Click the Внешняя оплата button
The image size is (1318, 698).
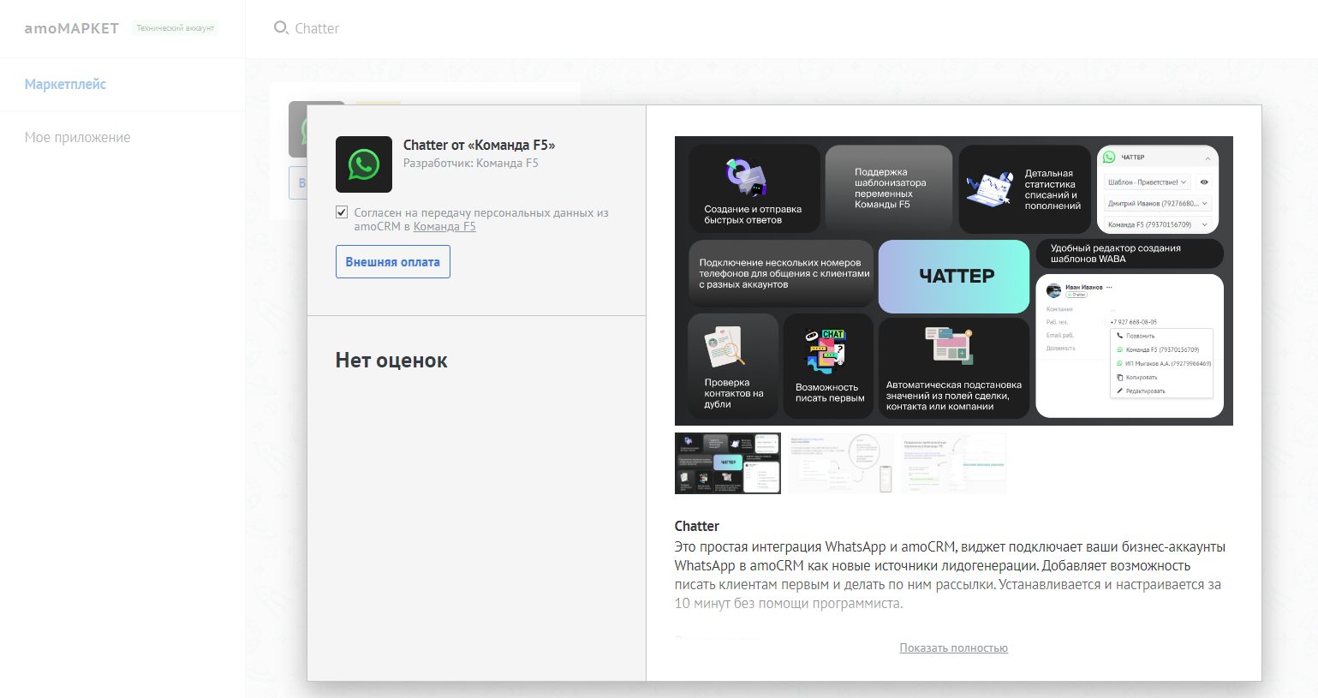point(393,262)
